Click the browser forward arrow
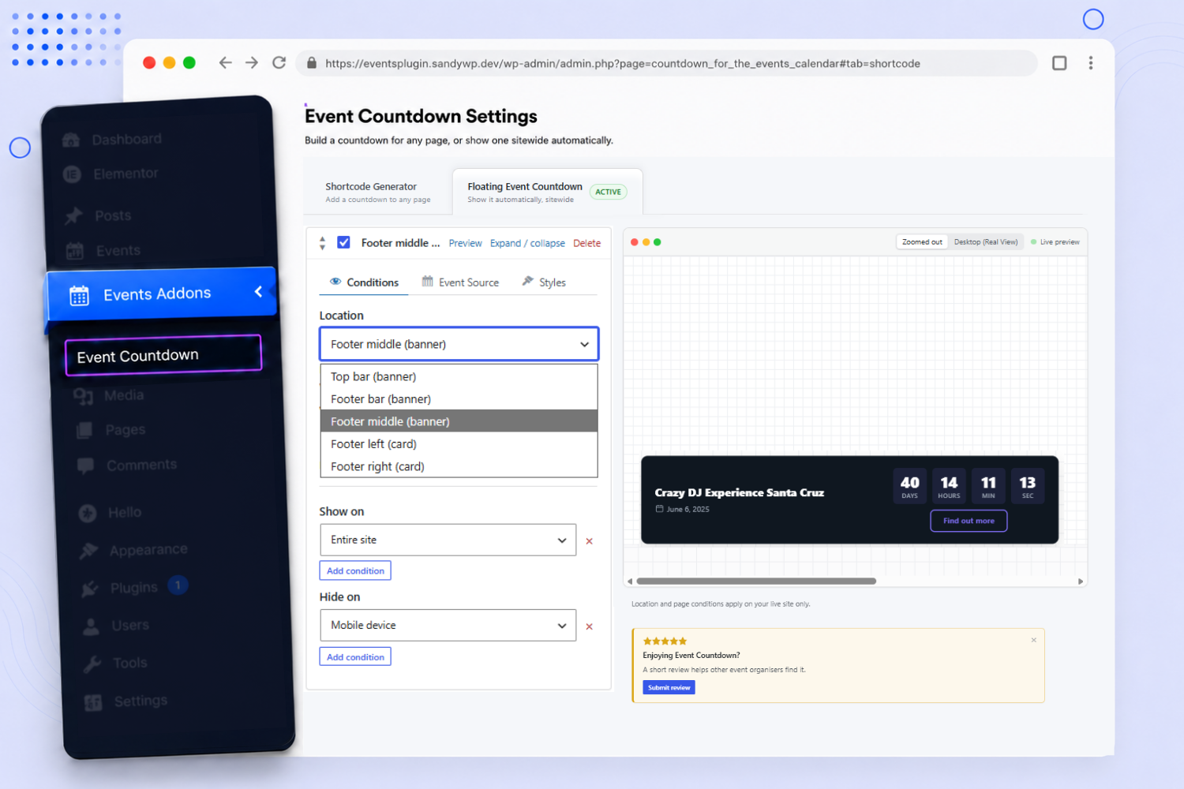The image size is (1184, 789). (x=252, y=63)
